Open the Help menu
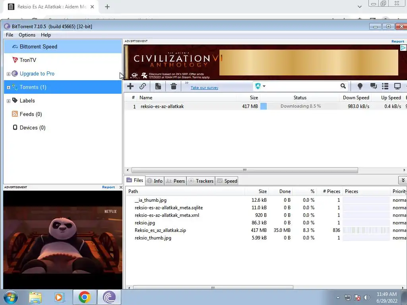 click(x=46, y=35)
